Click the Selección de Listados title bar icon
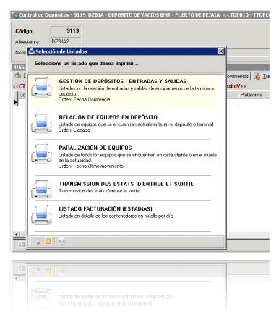The height and width of the screenshot is (322, 279). click(x=32, y=51)
